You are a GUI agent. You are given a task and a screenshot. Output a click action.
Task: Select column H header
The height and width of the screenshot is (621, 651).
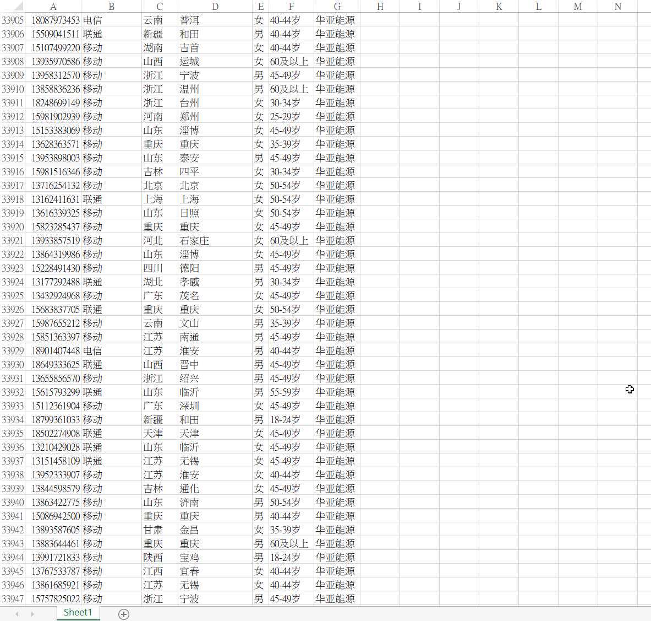[x=380, y=6]
